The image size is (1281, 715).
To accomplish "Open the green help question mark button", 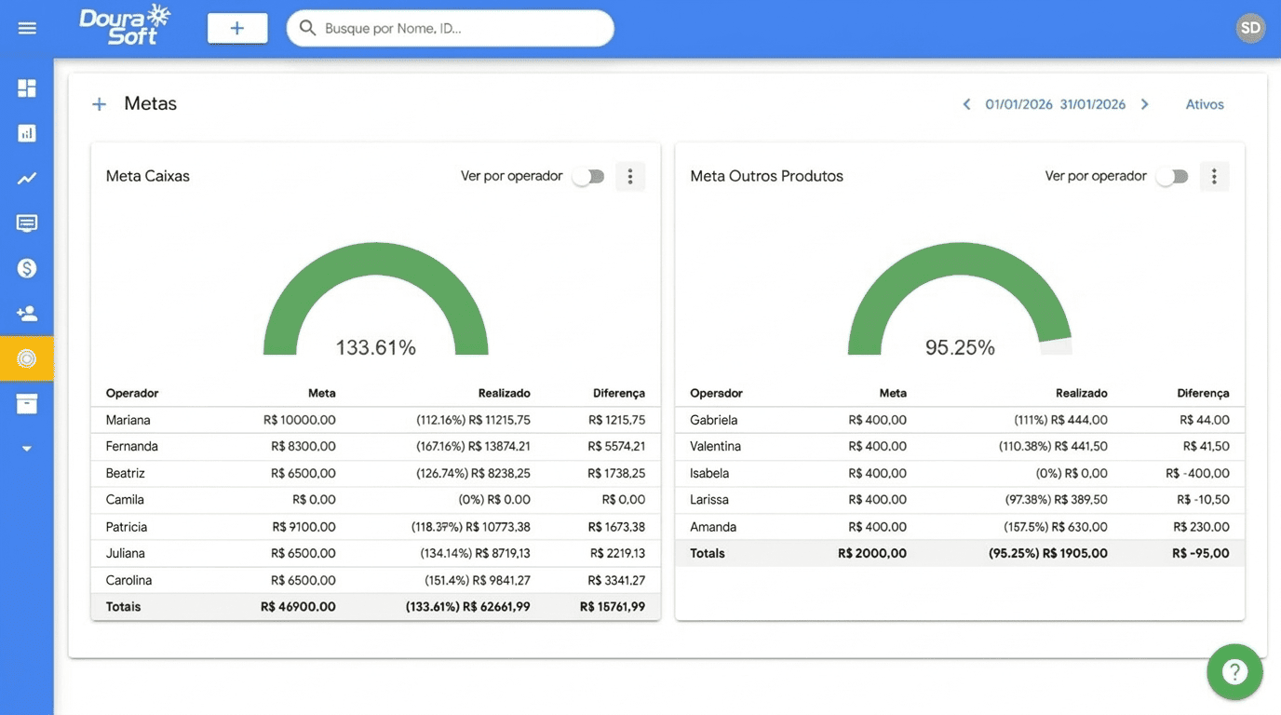I will tap(1234, 671).
